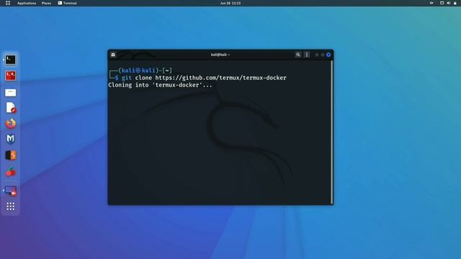Open the Terminal app in the dock

[11, 60]
